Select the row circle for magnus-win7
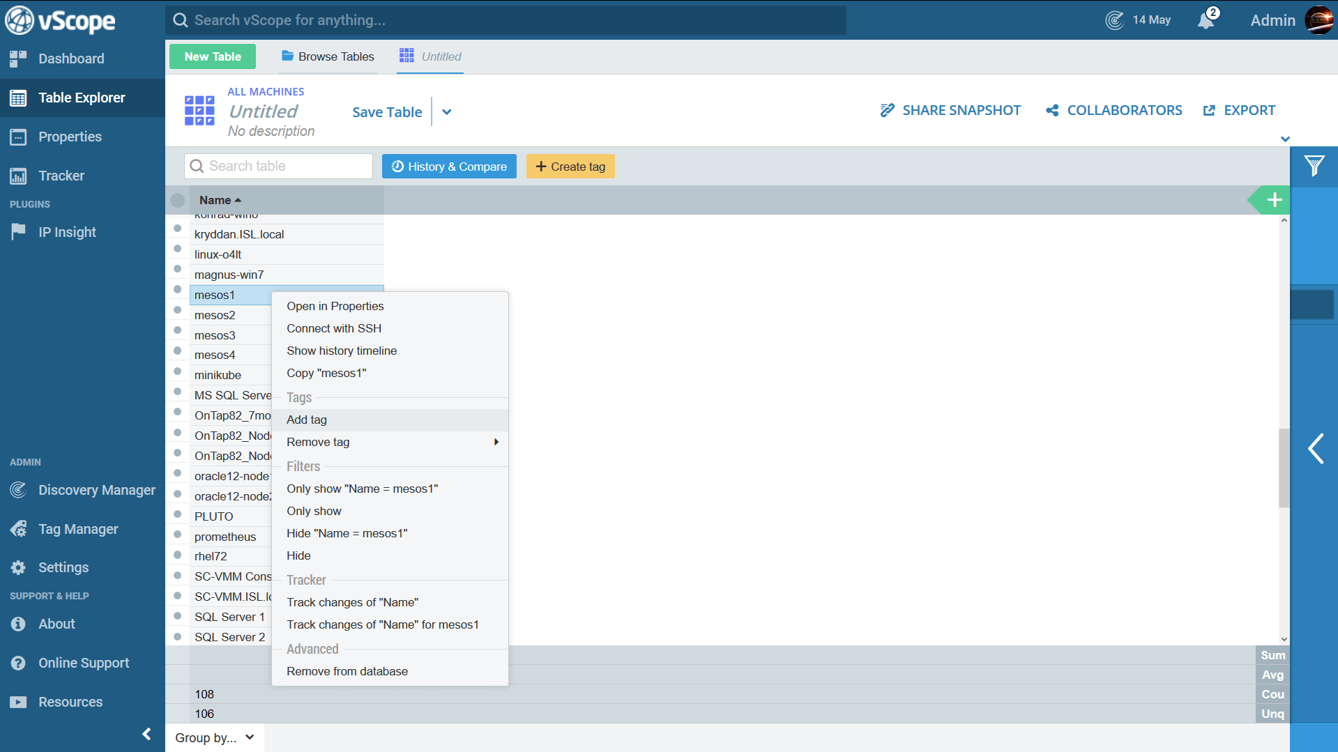 tap(177, 269)
